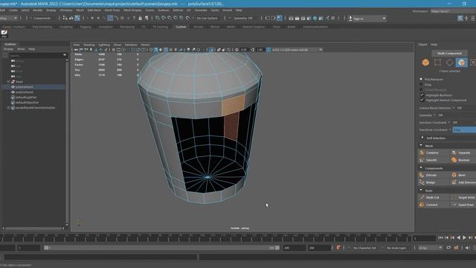Image resolution: width=476 pixels, height=268 pixels.
Task: Expand the Soft Selection section
Action: 422,138
